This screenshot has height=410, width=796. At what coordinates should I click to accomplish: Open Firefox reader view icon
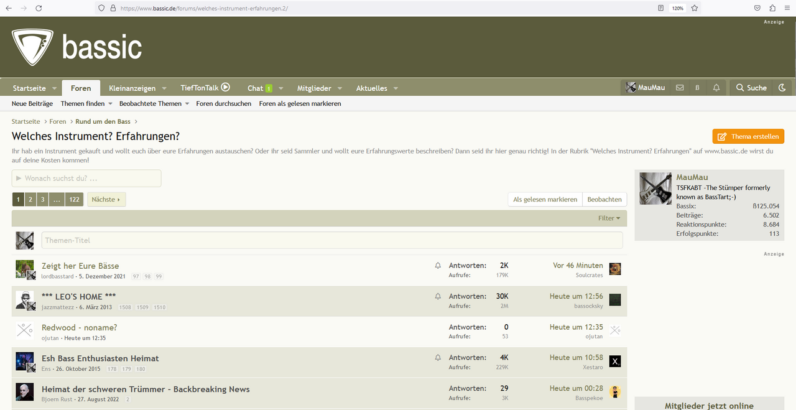tap(660, 8)
